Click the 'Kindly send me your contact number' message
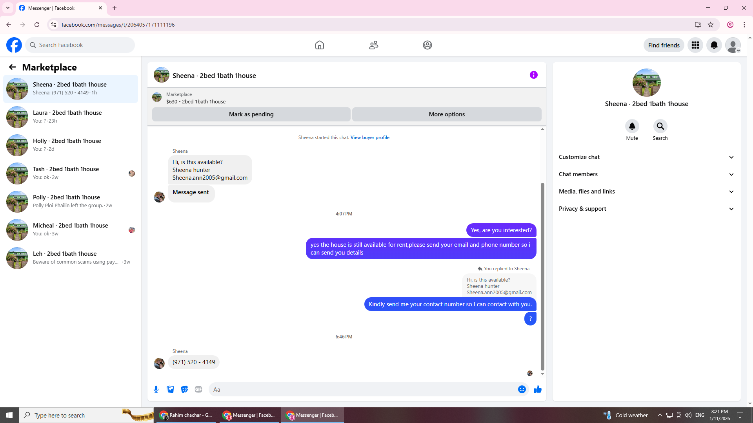Viewport: 753px width, 423px height. tap(450, 304)
